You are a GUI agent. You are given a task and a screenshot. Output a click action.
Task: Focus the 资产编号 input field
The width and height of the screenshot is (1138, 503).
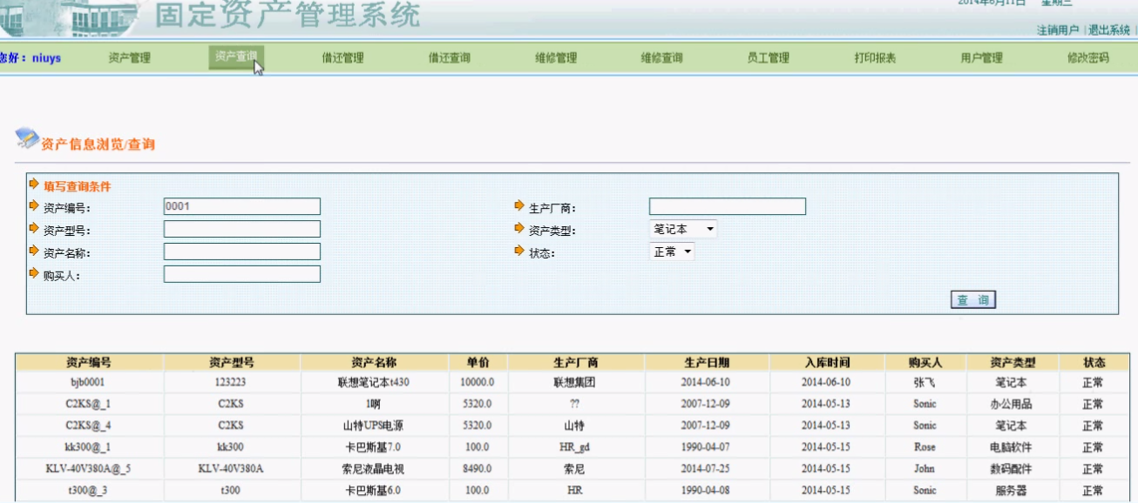click(x=241, y=206)
